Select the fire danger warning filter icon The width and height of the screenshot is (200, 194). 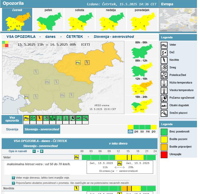click(72, 118)
